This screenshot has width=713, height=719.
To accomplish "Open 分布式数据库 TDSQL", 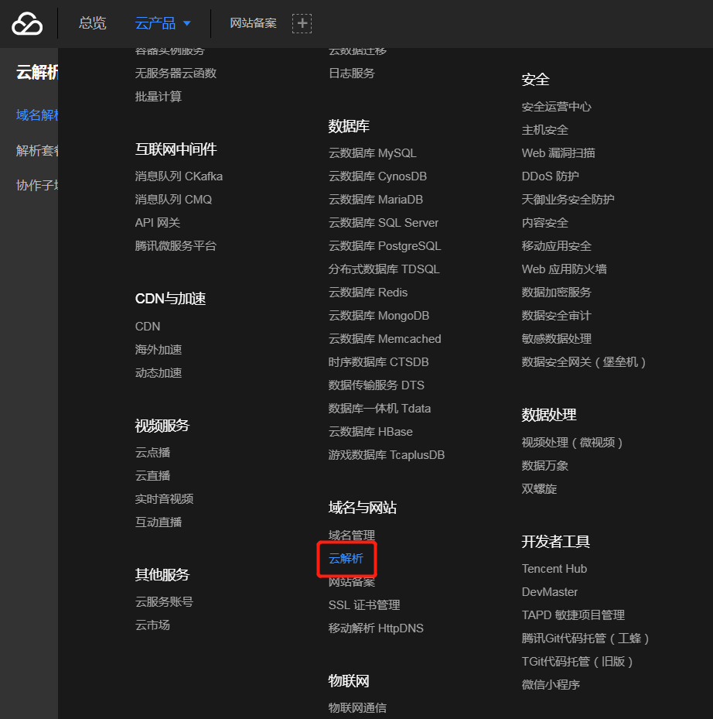I will [x=384, y=269].
